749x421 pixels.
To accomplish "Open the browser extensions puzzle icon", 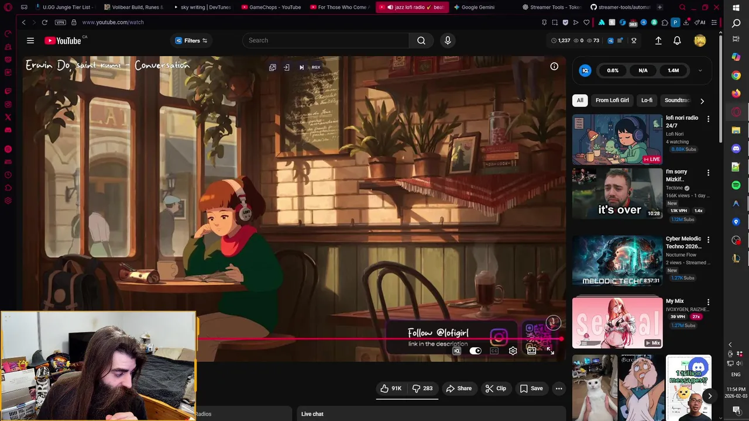I will click(x=665, y=22).
